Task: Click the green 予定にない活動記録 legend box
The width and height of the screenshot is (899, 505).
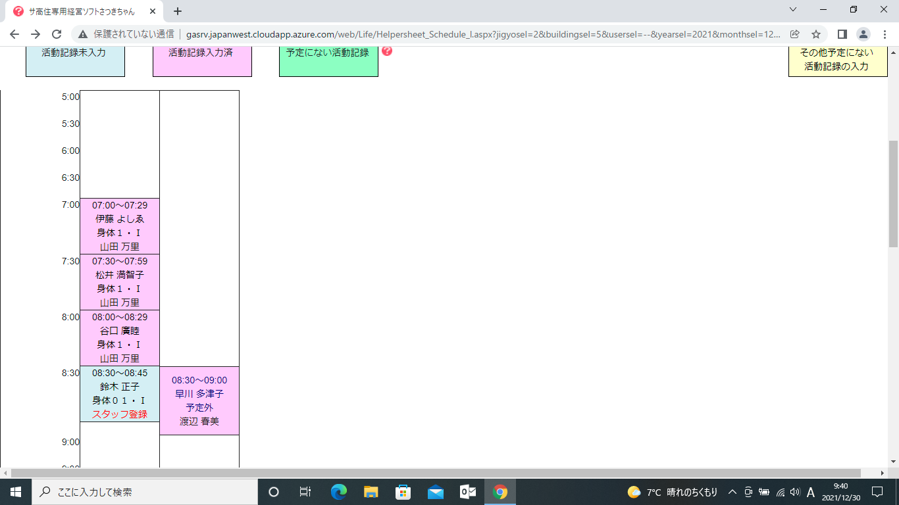Action: (x=328, y=60)
